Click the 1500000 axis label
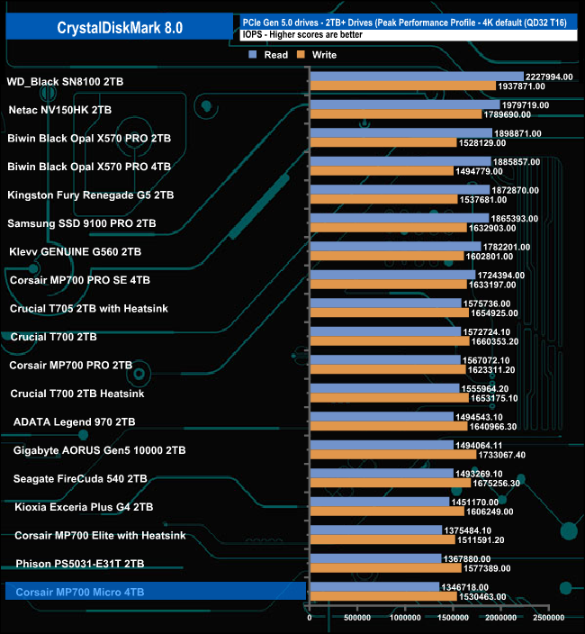 [453, 618]
